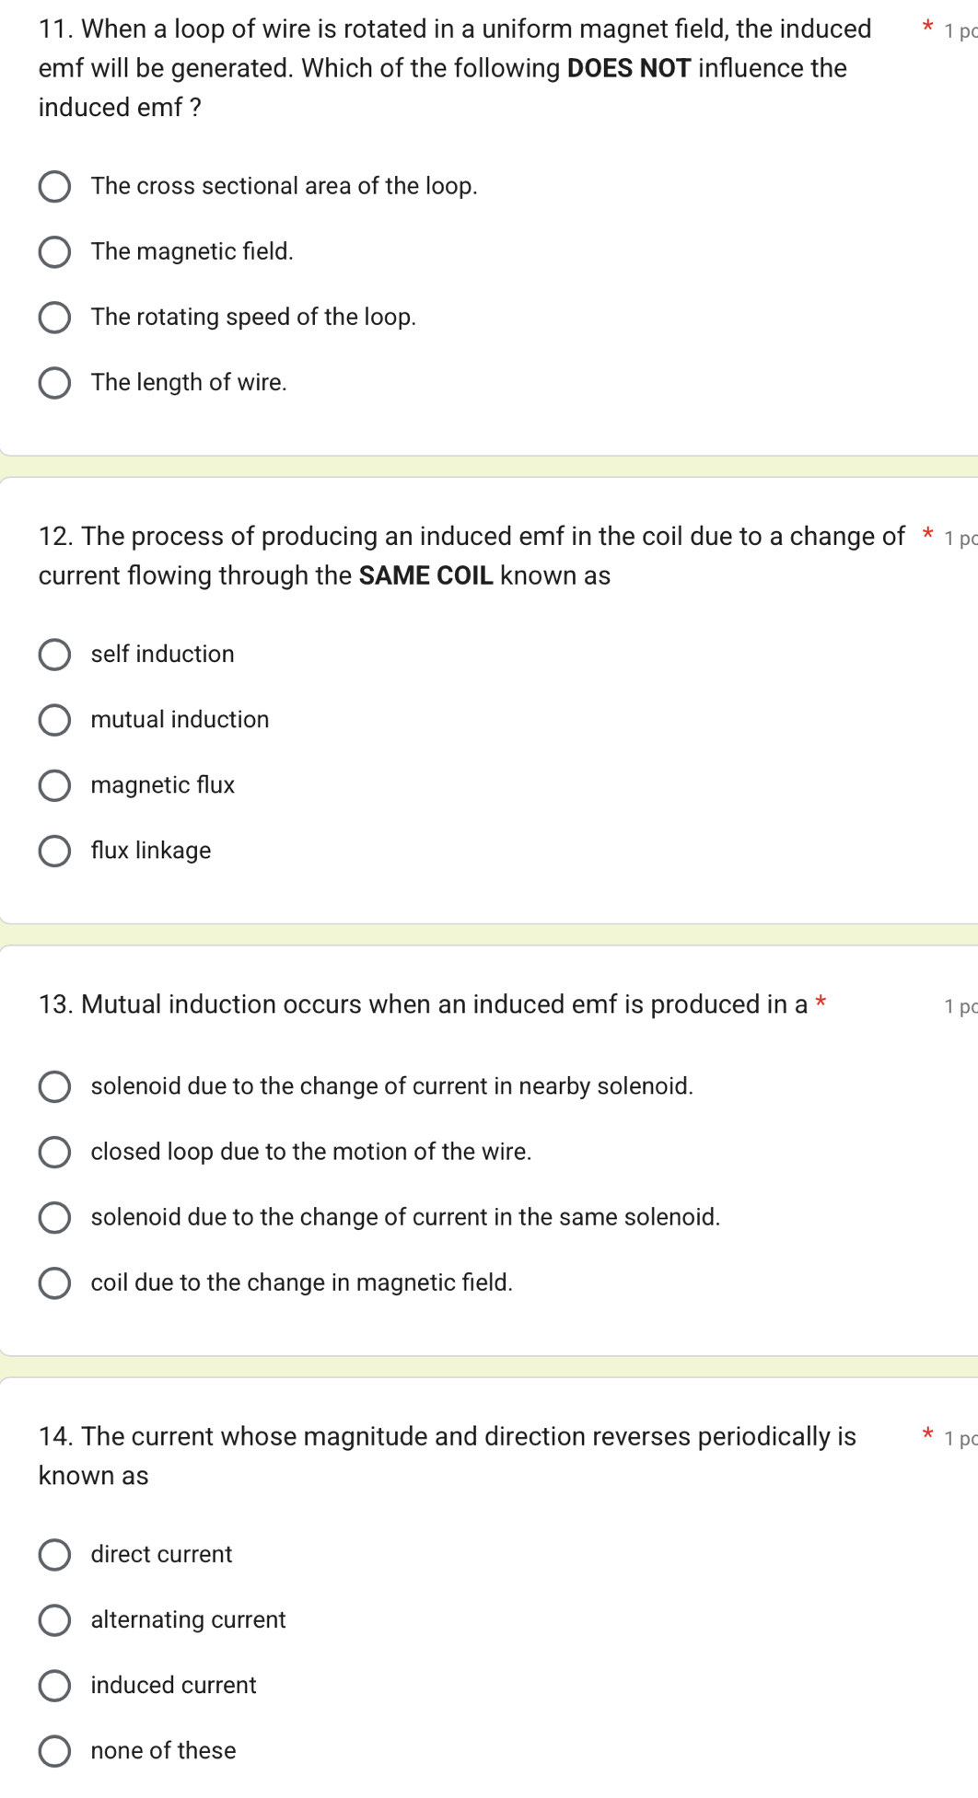
Task: Pick 'change of current in the same solenoid'
Action: point(54,1217)
